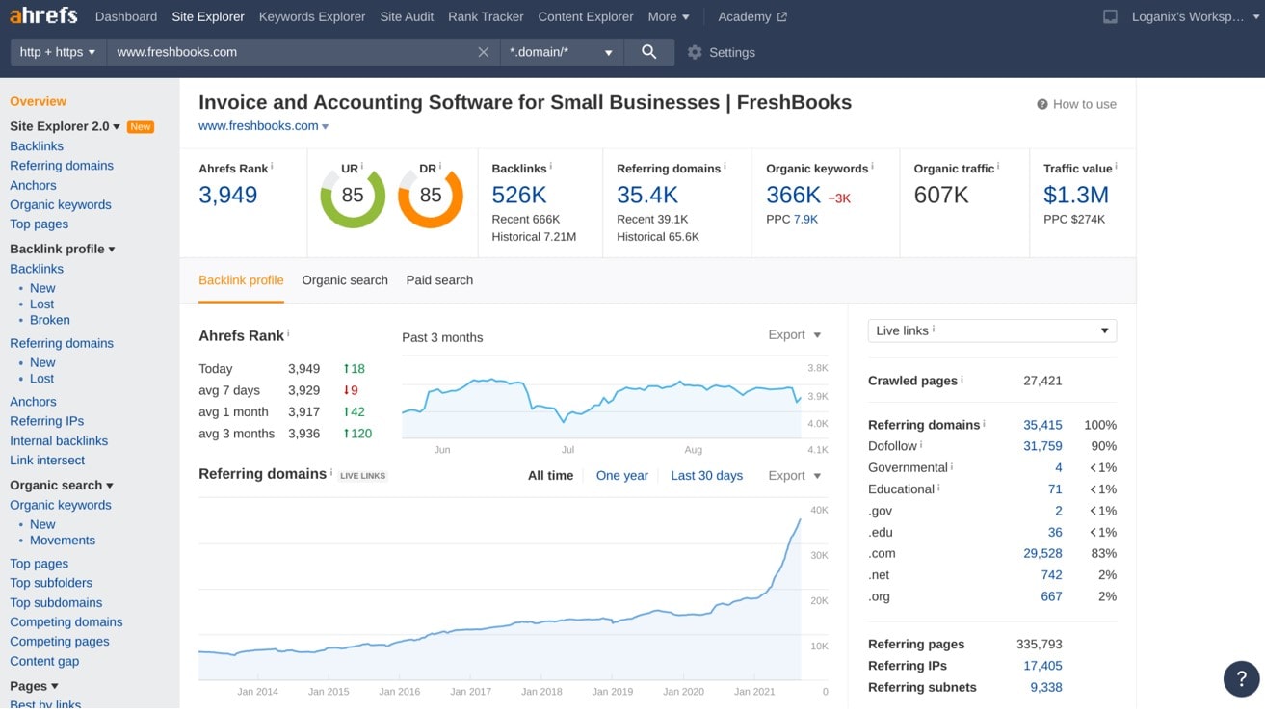This screenshot has width=1265, height=713.
Task: Click the DR 85 orange gauge
Action: pyautogui.click(x=431, y=196)
